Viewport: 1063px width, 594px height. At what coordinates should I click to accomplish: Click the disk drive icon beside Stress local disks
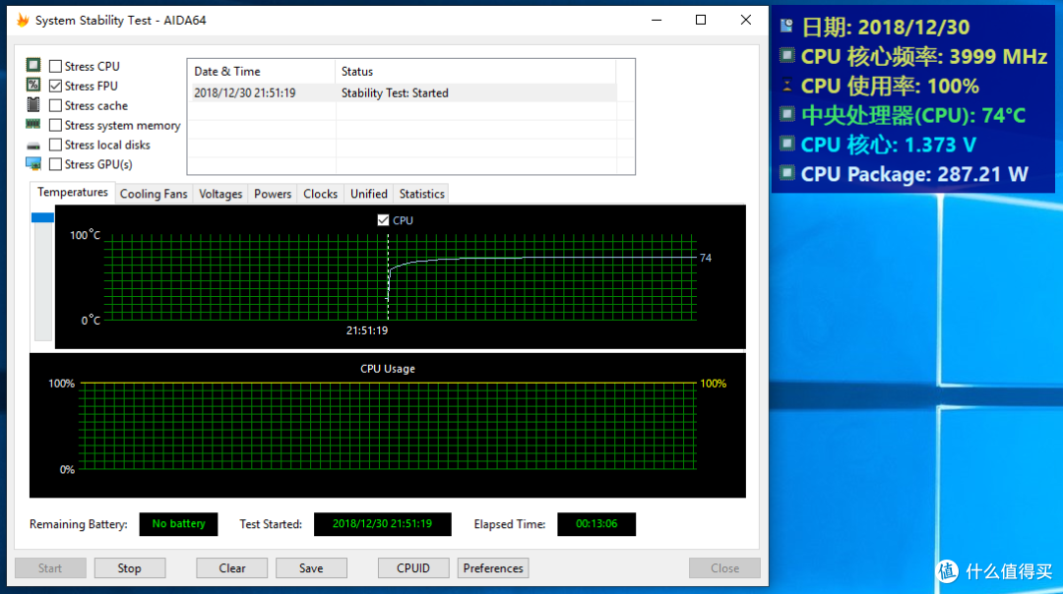click(x=33, y=146)
